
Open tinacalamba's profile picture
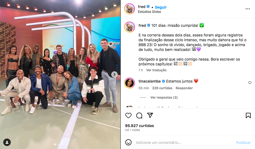pos(130,83)
